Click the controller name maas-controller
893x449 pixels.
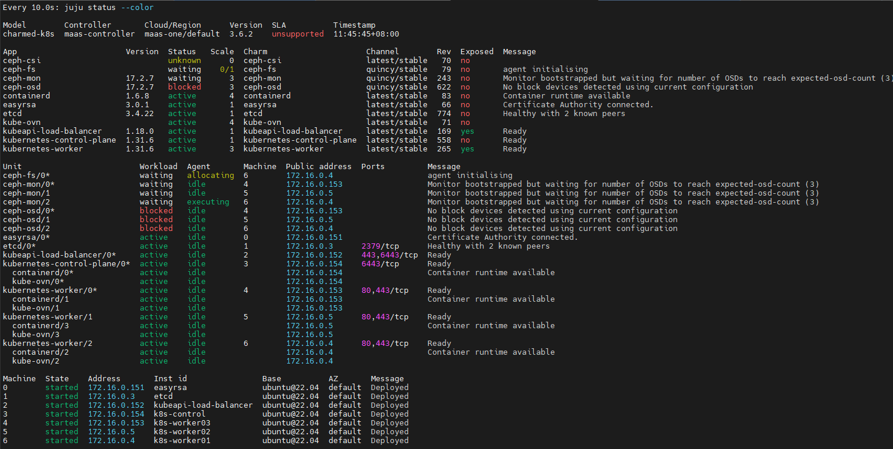(x=100, y=34)
